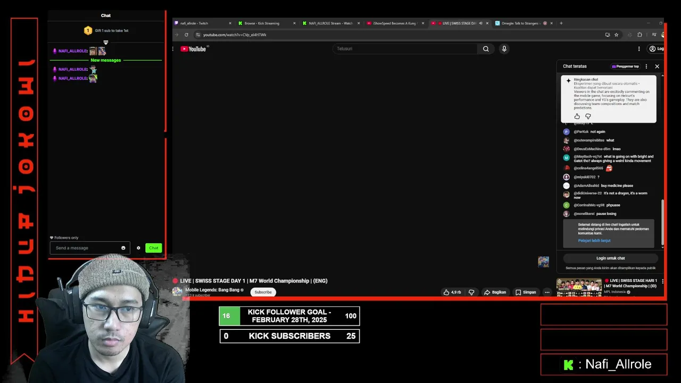Close the Twitch tab
Viewport: 681px width, 383px height.
(x=230, y=23)
